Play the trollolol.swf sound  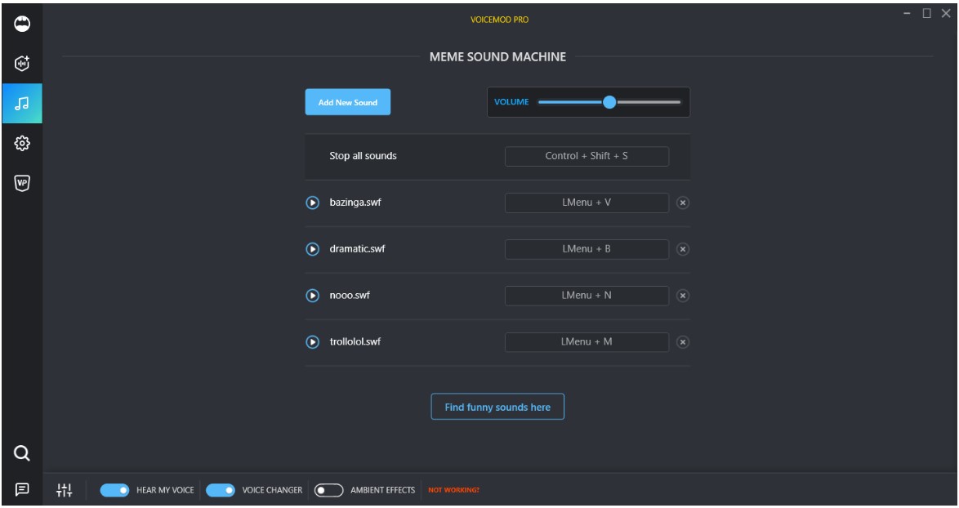(x=313, y=341)
